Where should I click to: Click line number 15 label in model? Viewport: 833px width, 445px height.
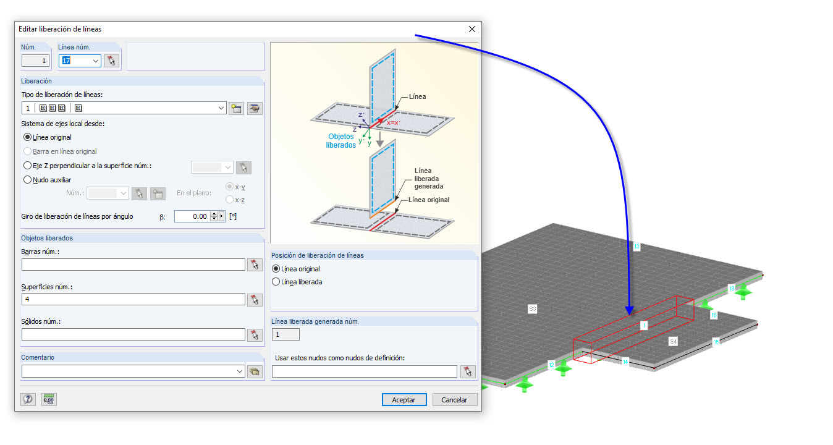716,341
